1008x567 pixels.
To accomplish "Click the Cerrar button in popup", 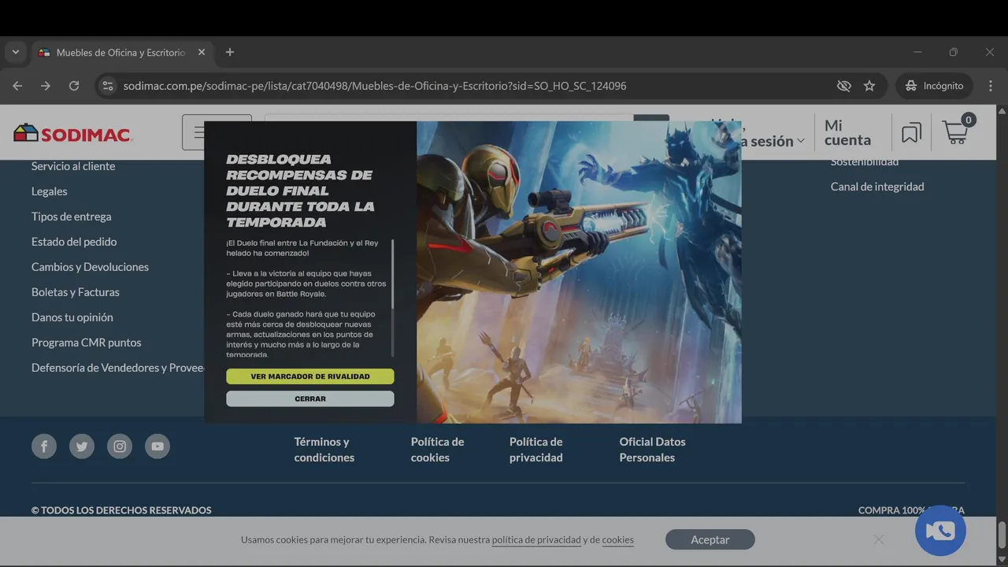I will [310, 398].
